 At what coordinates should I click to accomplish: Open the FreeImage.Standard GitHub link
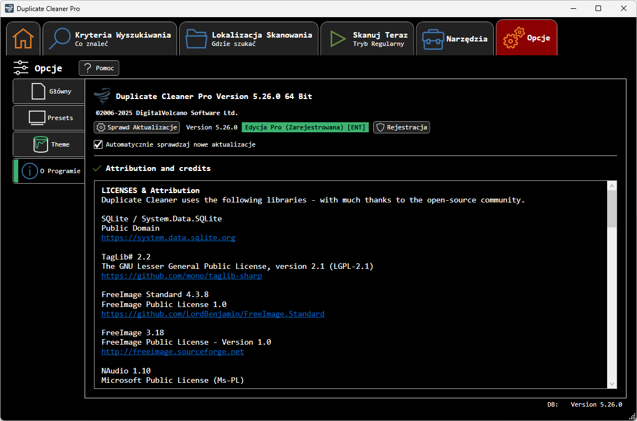(x=213, y=314)
